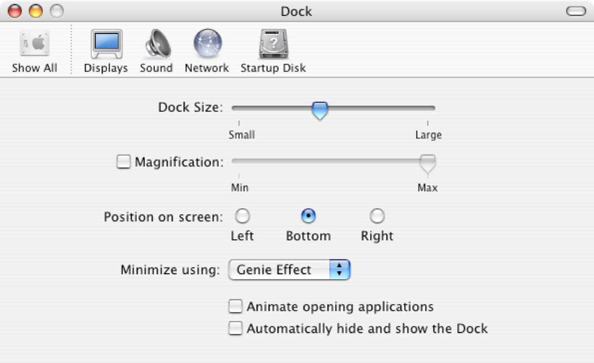Minimize the Dock window with yellow button
The image size is (594, 363).
[36, 11]
